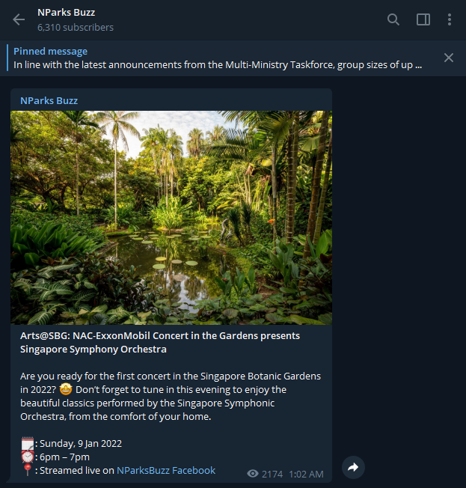The height and width of the screenshot is (488, 466).
Task: Toggle the right side panel
Action: [423, 19]
